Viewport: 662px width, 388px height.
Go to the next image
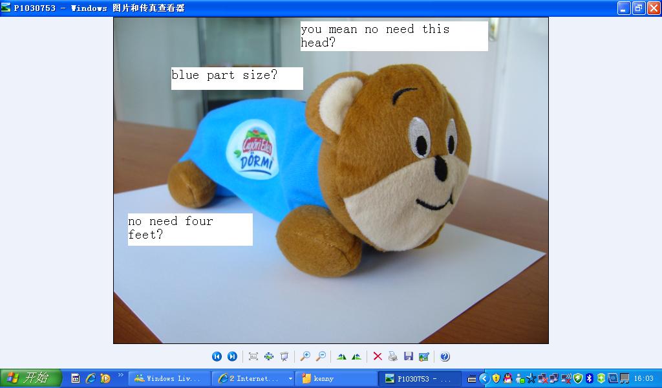point(232,356)
